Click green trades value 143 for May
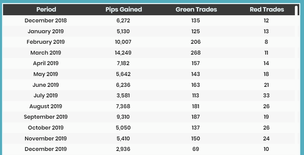304x155 pixels. (195, 74)
